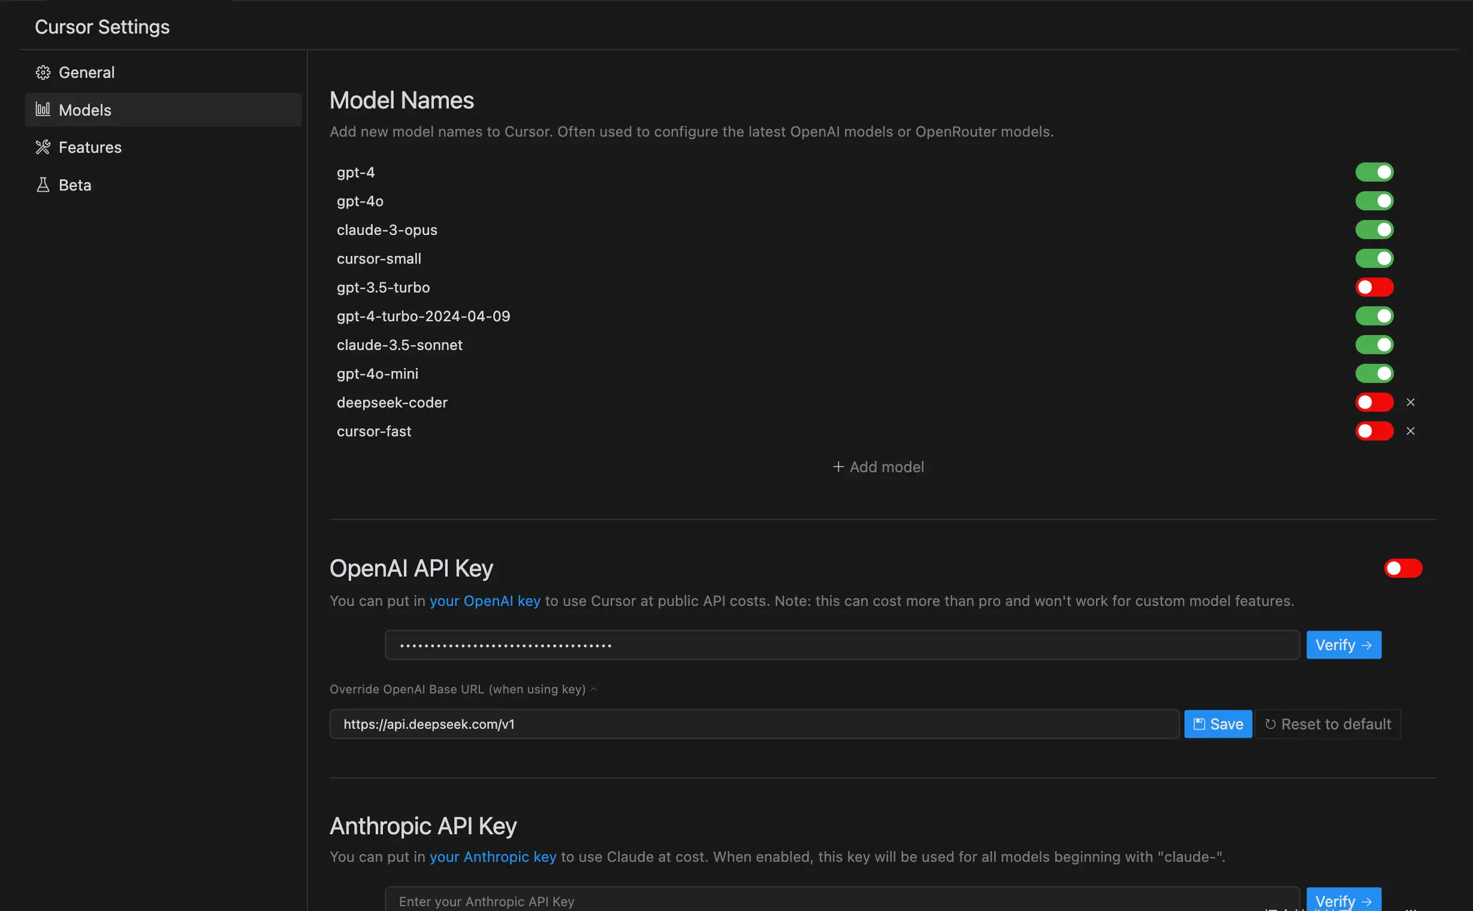The height and width of the screenshot is (911, 1473).
Task: Click the cursor-small model name
Action: point(378,258)
